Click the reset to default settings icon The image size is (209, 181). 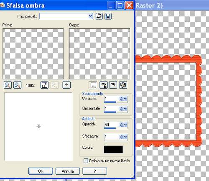coord(99,16)
